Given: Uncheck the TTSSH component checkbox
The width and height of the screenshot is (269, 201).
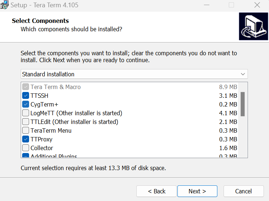Looking at the screenshot, I should point(25,96).
